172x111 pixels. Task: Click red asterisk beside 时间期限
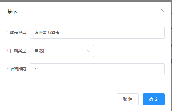coord(8,69)
